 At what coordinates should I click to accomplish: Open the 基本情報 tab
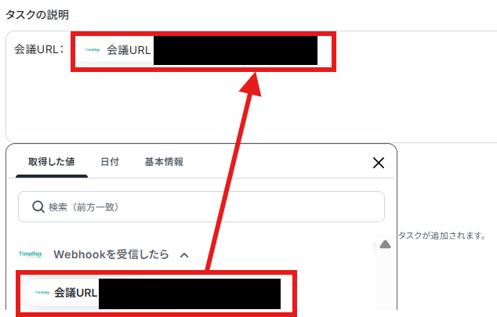coord(164,162)
